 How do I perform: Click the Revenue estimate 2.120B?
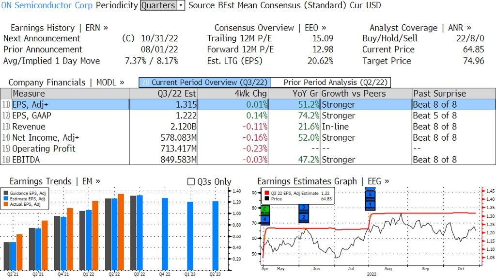tap(184, 127)
